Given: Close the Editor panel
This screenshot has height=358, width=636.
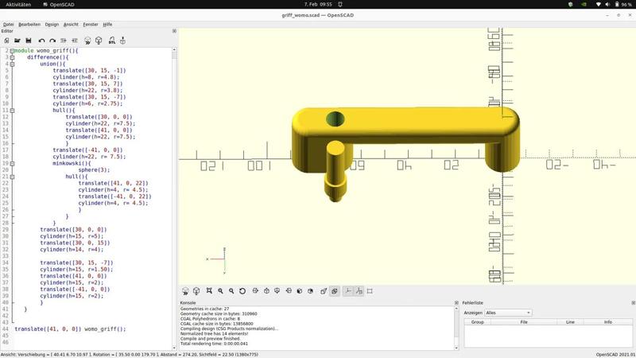Looking at the screenshot, I should coord(174,31).
